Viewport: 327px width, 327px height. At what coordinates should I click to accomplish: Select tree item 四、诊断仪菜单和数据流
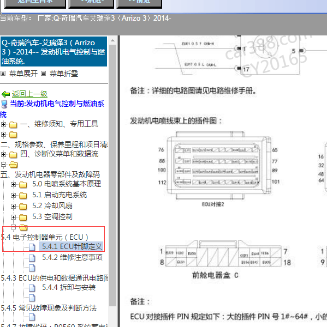tap(59, 154)
